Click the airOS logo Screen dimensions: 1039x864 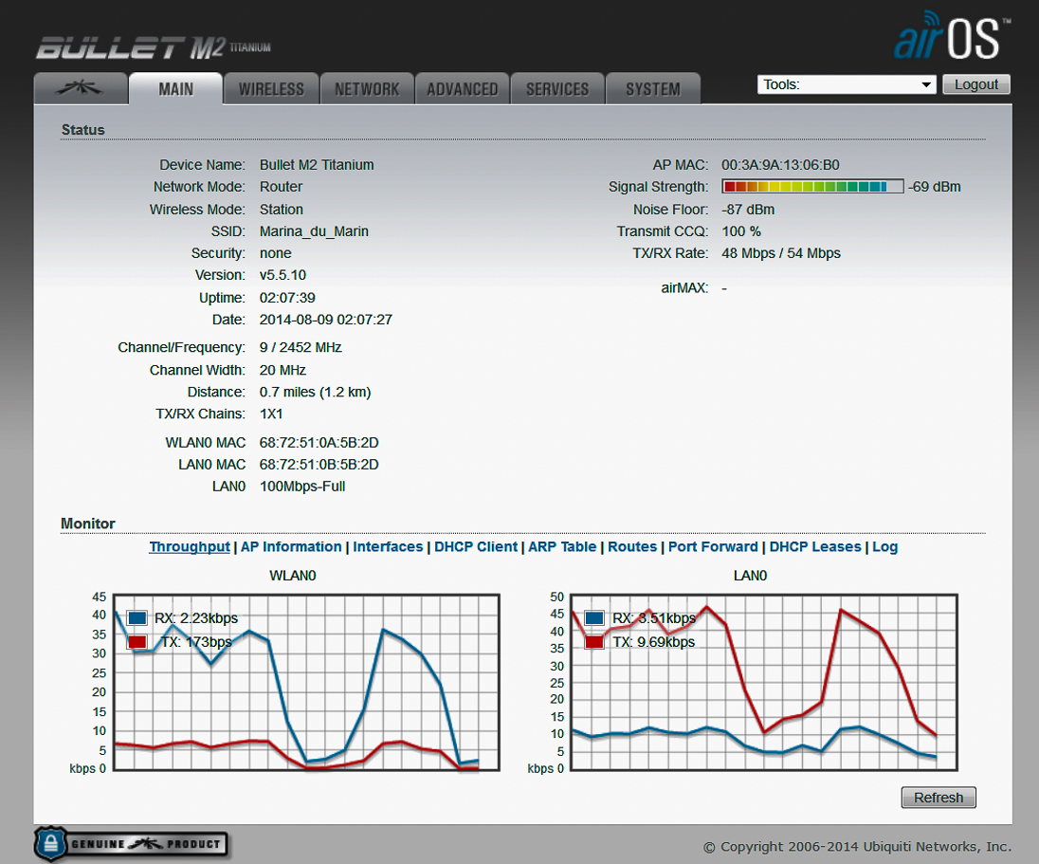coord(952,36)
